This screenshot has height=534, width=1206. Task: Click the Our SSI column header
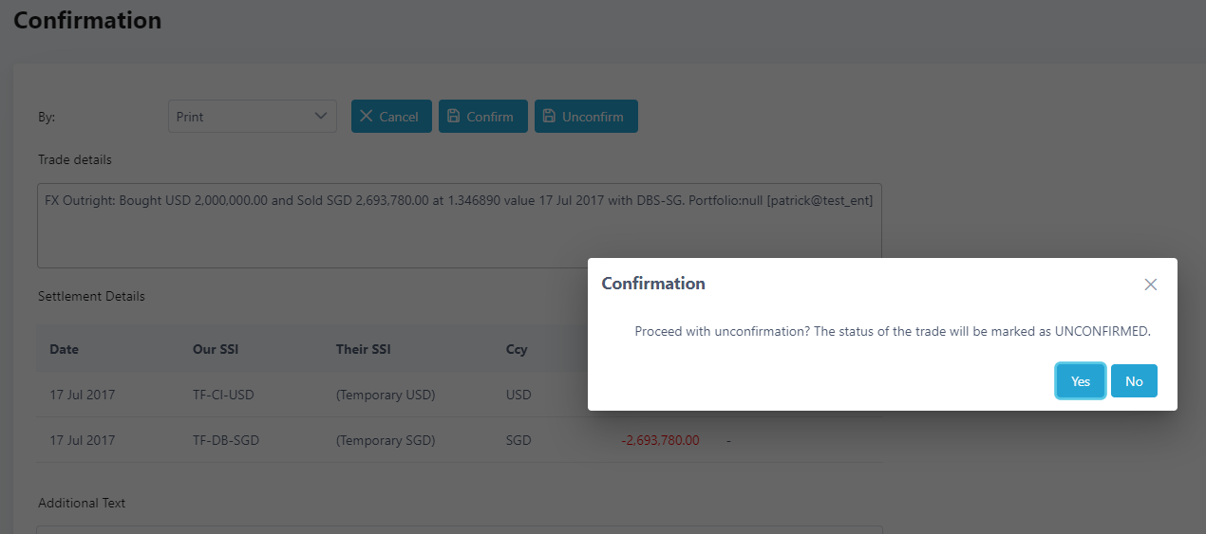pos(216,349)
